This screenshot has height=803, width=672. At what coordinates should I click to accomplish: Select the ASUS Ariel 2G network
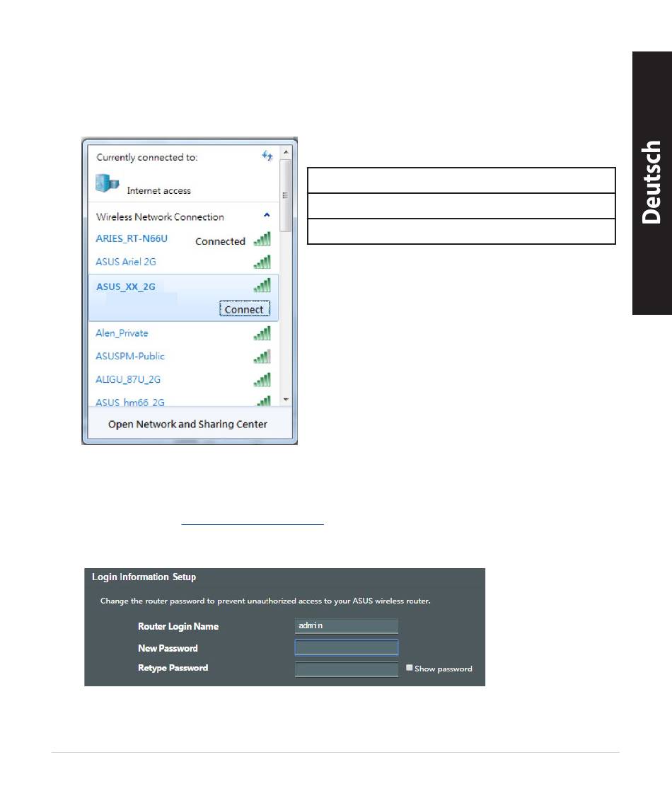(x=125, y=262)
